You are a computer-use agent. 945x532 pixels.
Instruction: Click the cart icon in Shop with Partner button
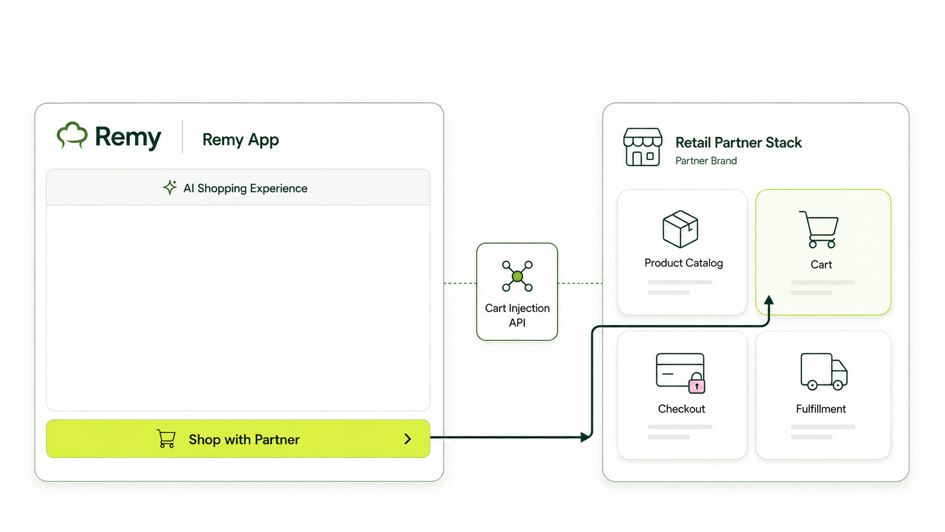tap(166, 439)
